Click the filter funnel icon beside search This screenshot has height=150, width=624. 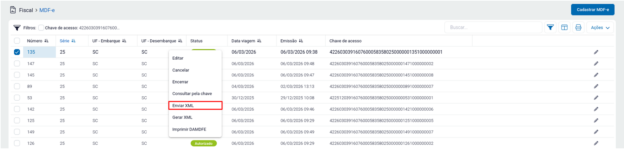point(550,27)
